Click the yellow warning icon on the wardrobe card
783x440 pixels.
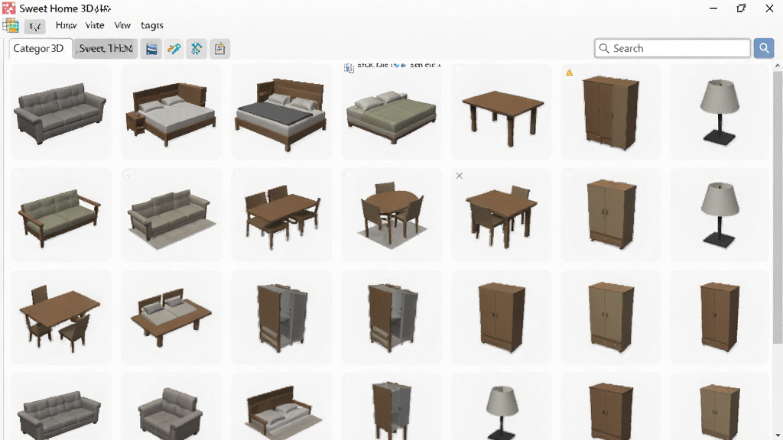point(569,73)
